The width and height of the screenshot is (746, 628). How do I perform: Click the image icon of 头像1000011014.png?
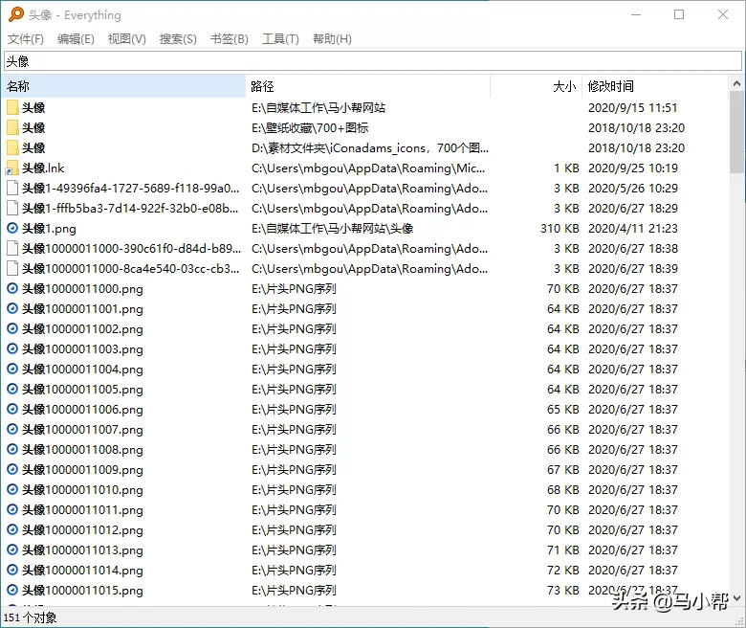tap(12, 570)
